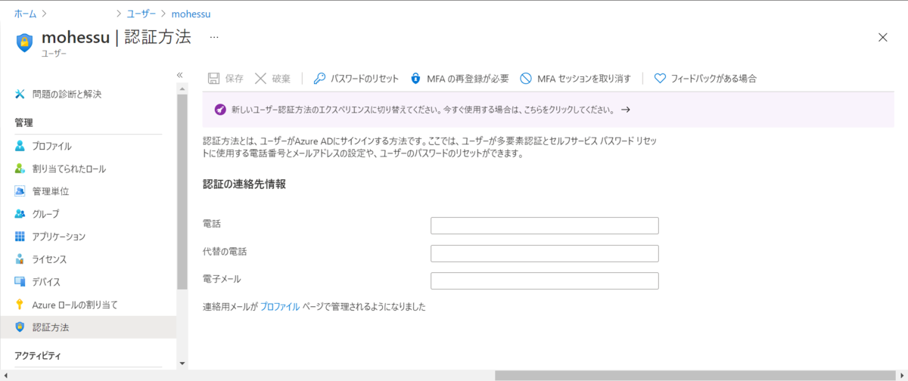Click the 割り当てられたロール icon

[20, 169]
